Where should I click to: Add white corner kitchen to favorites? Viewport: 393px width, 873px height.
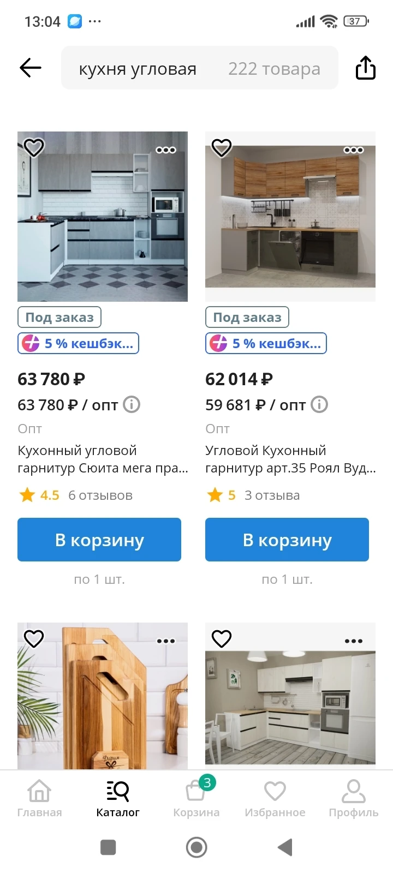coord(222,638)
